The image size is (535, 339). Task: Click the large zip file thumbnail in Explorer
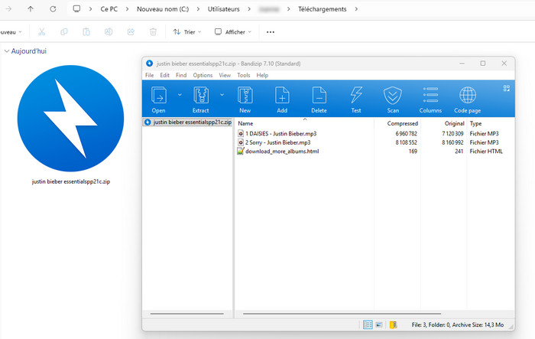70,119
